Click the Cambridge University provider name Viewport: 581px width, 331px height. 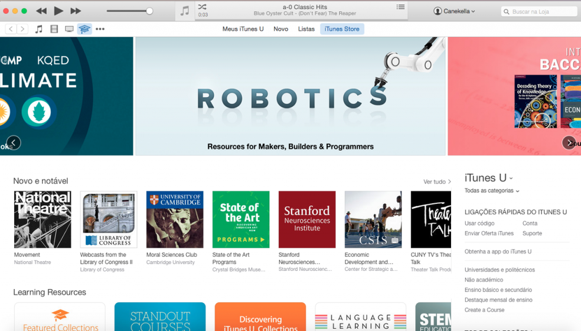point(171,262)
